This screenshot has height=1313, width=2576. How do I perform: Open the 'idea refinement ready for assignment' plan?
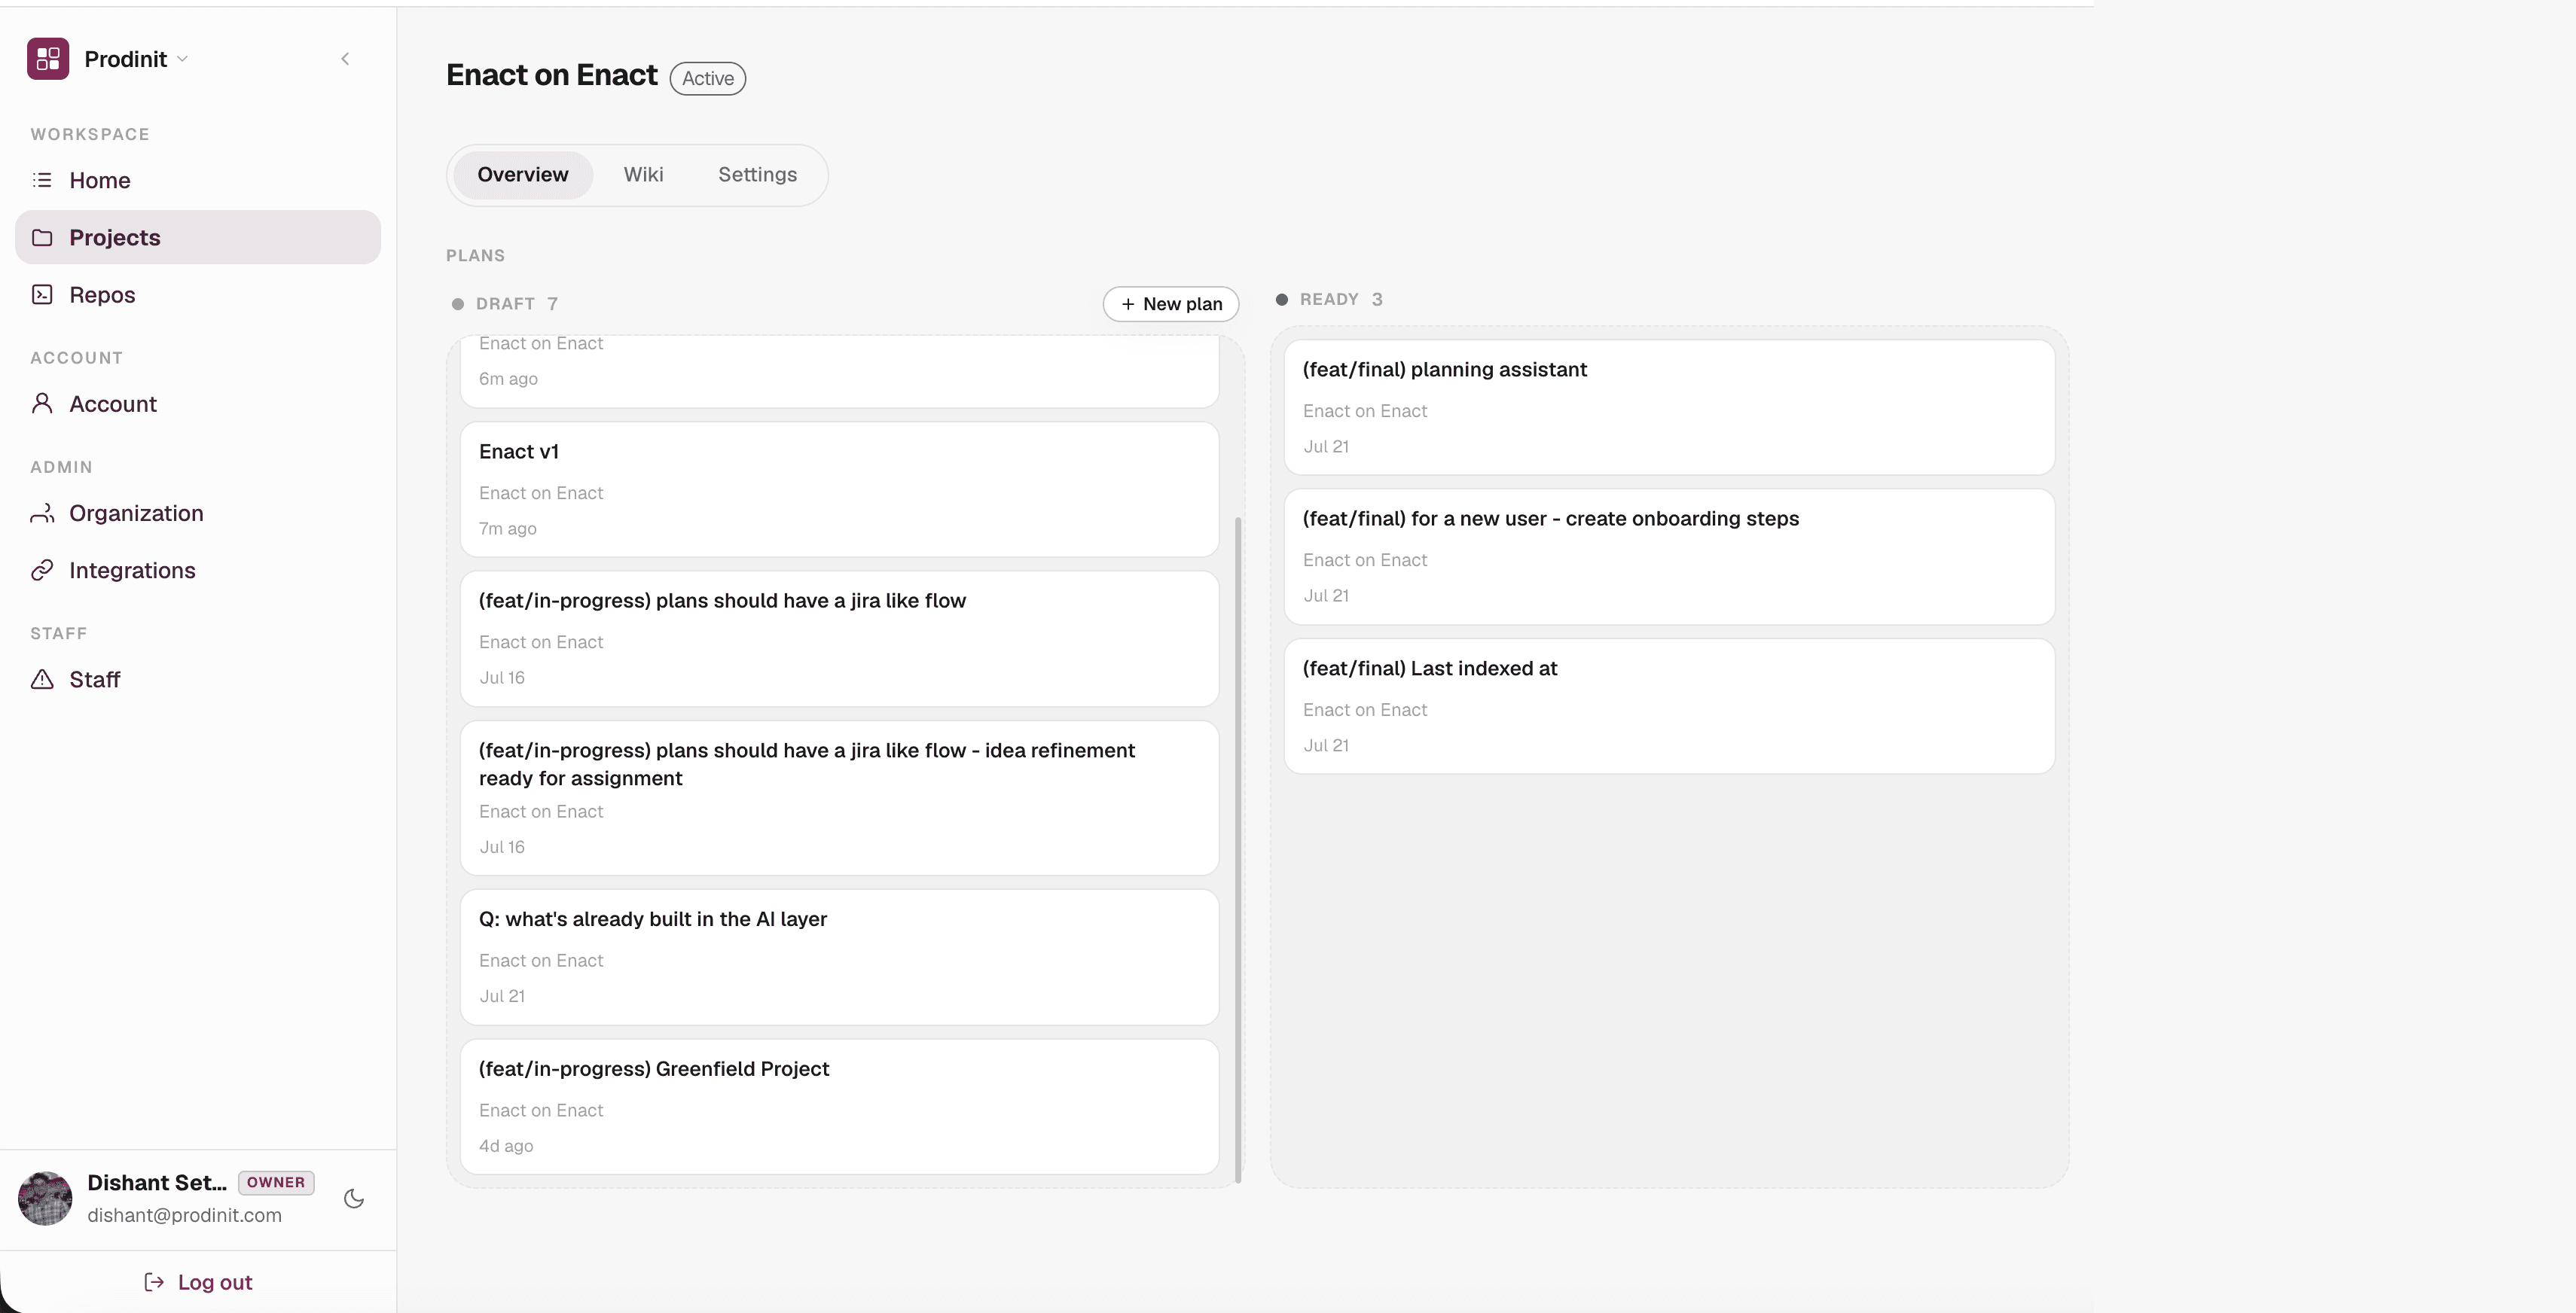click(839, 798)
